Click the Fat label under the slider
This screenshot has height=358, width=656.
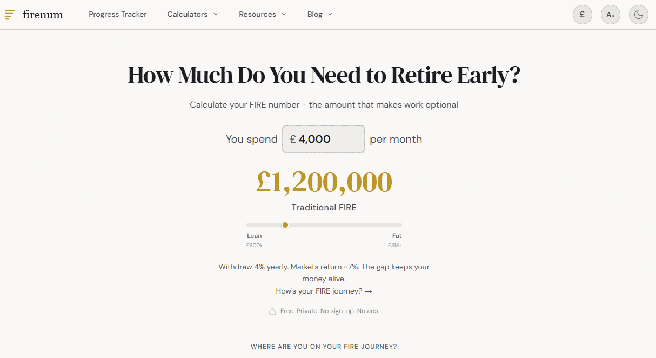[397, 236]
